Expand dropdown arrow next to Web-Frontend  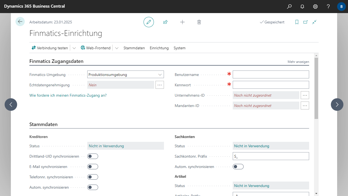[117, 48]
